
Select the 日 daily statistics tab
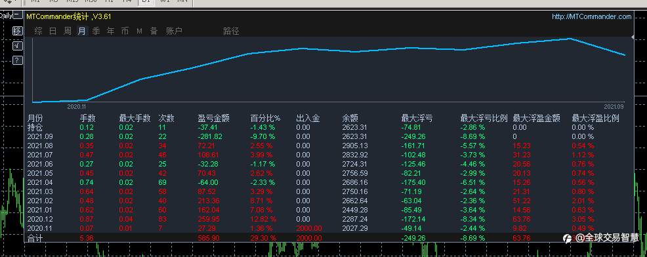[x=52, y=31]
